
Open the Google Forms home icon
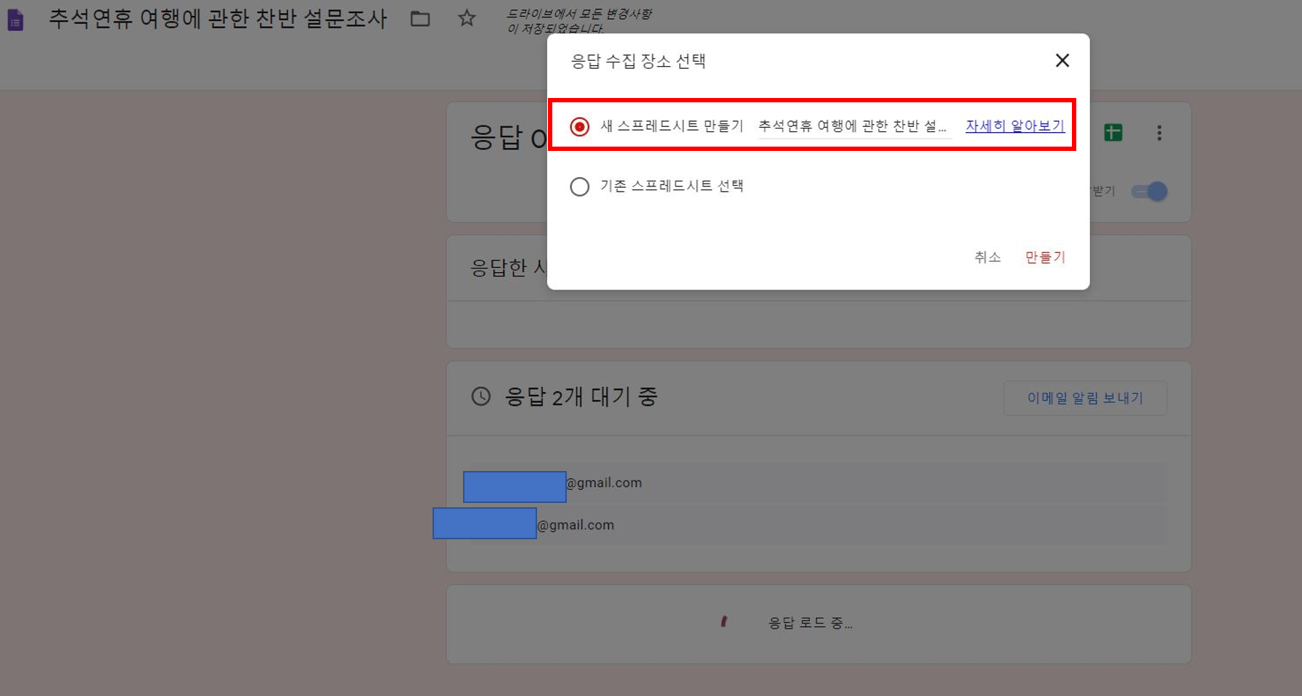pos(15,20)
